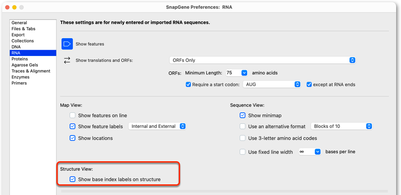Image resolution: width=401 pixels, height=195 pixels.
Task: Click the translations arrows icon
Action: pyautogui.click(x=67, y=60)
